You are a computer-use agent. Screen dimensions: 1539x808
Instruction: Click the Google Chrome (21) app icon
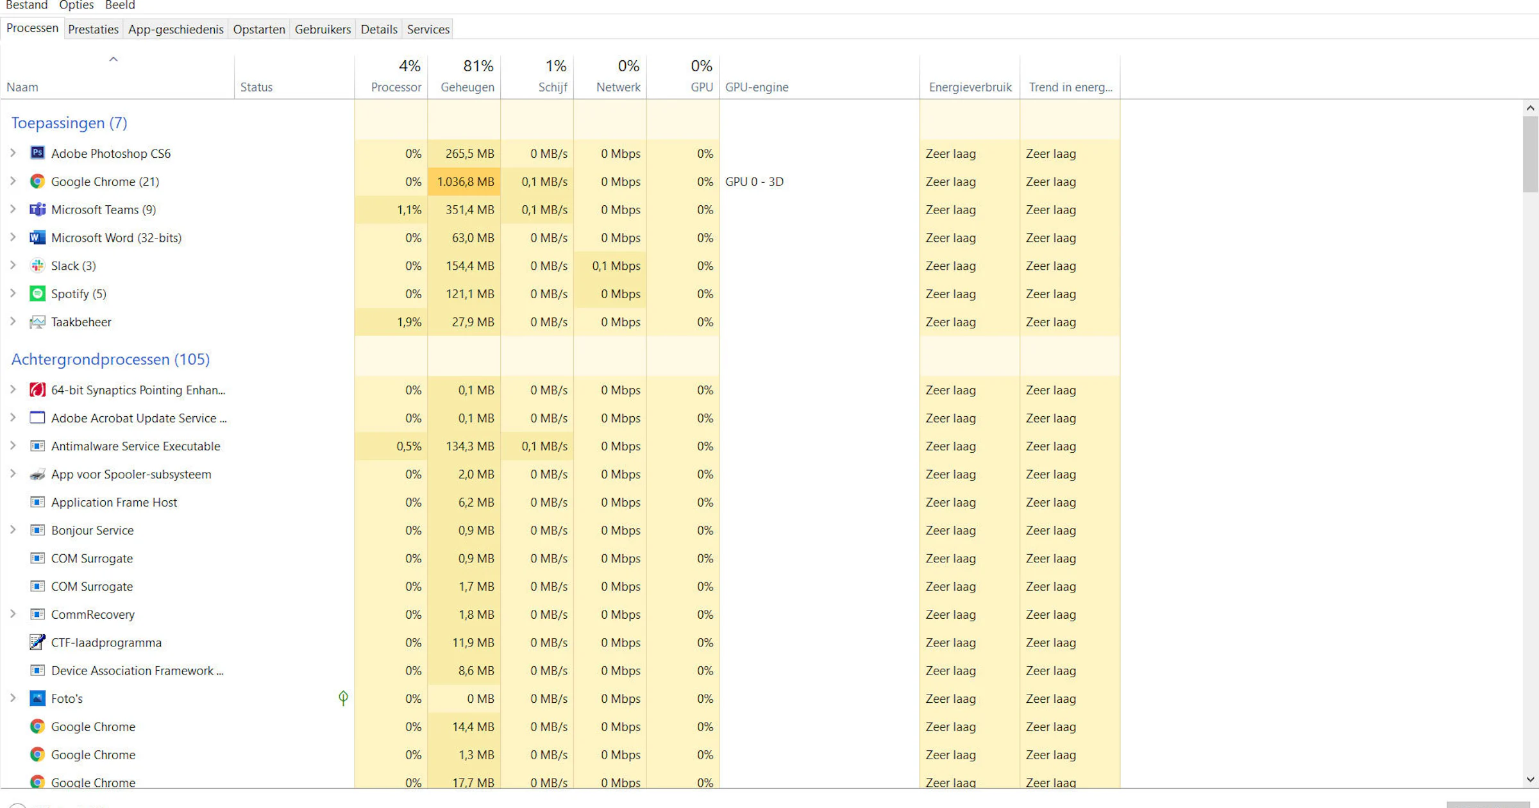pos(37,181)
